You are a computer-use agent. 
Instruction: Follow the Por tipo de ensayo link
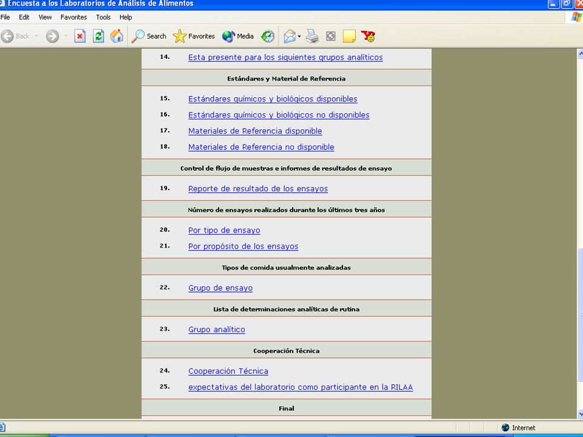click(x=224, y=230)
